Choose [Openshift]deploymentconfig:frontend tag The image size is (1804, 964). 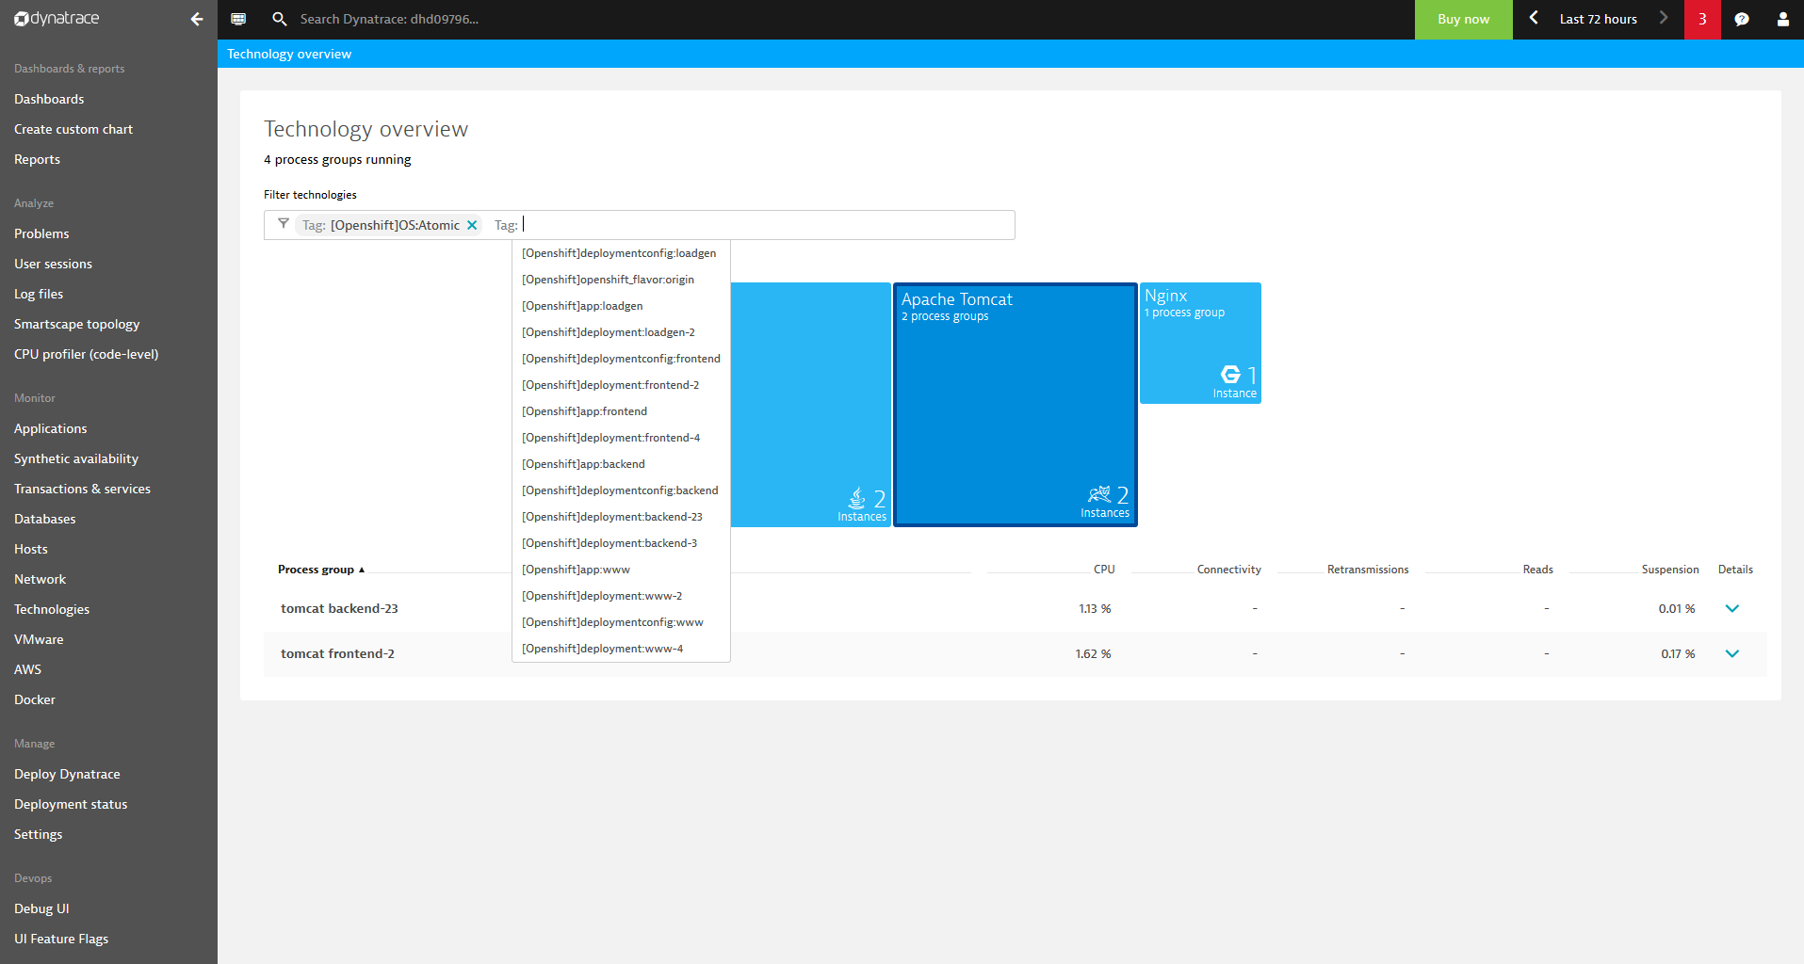(620, 359)
